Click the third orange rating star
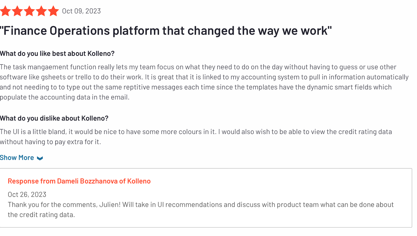 [29, 11]
